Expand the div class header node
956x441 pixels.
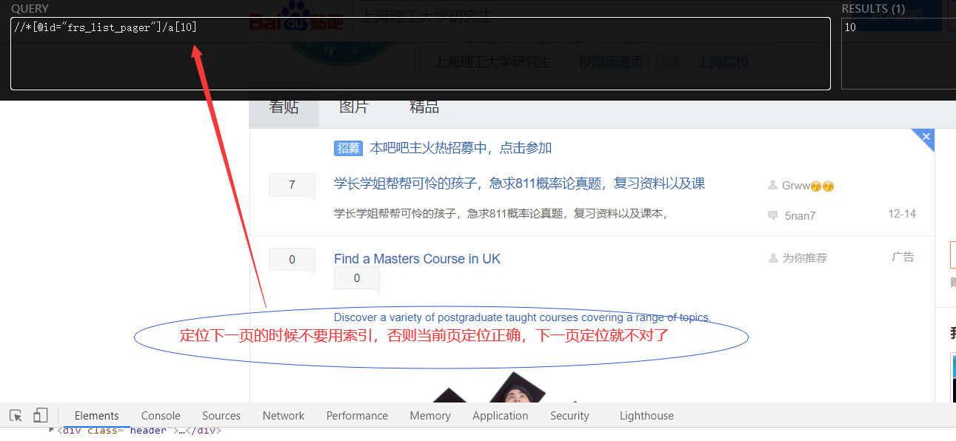[52, 430]
